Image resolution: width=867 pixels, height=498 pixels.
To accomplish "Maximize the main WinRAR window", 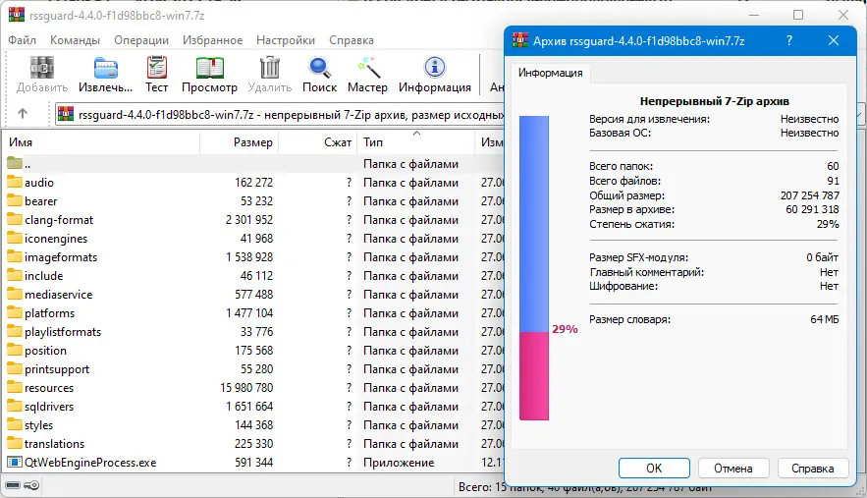I will point(798,15).
